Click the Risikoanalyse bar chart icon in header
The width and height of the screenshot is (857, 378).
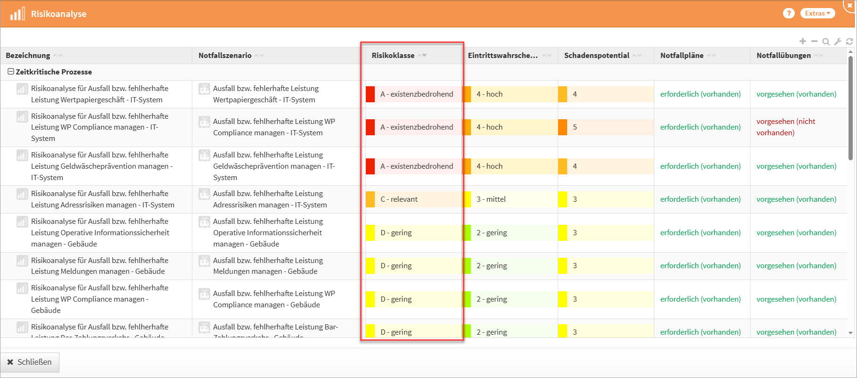pos(17,14)
